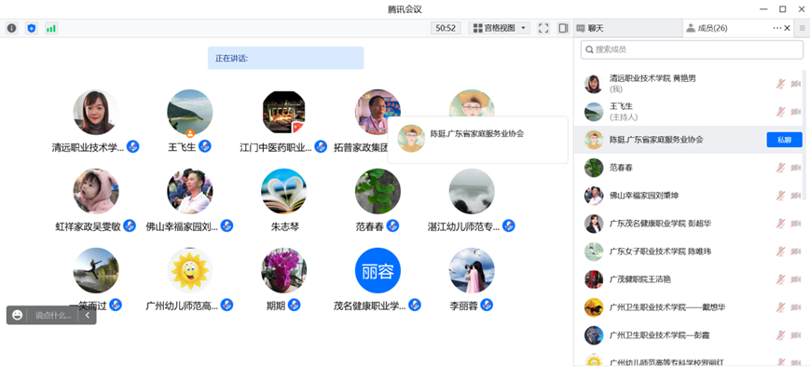Viewport: 810px width, 367px height.
Task: Click the 说点什么... input box
Action: click(53, 315)
